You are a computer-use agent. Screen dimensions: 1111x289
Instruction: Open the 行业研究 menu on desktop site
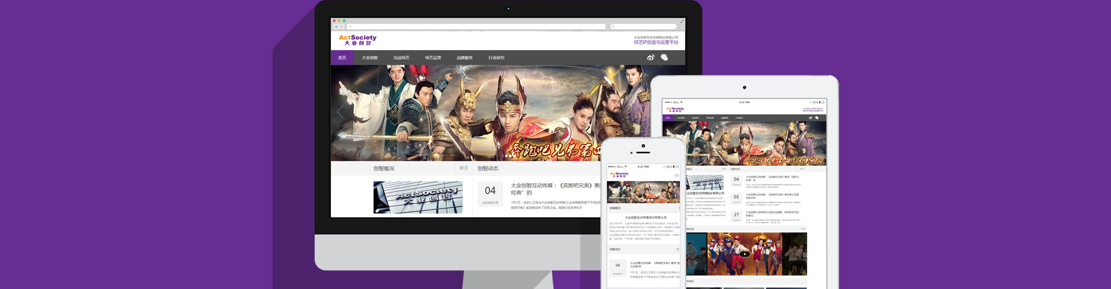pos(496,58)
